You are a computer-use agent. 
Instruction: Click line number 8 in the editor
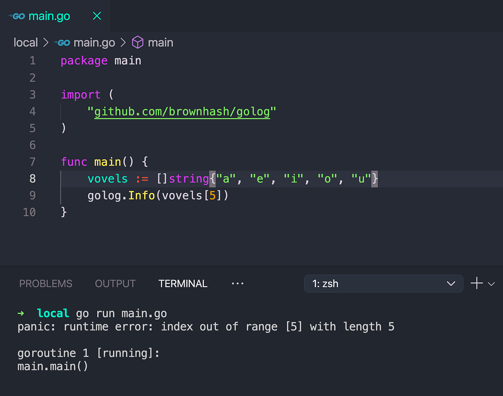point(32,179)
